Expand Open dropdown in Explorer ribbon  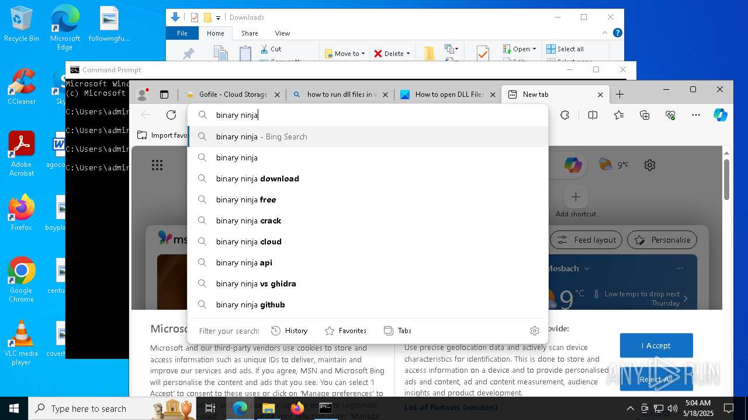[x=535, y=49]
